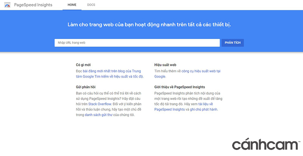Click the 'Gửi phản hồi' heading

86,87
